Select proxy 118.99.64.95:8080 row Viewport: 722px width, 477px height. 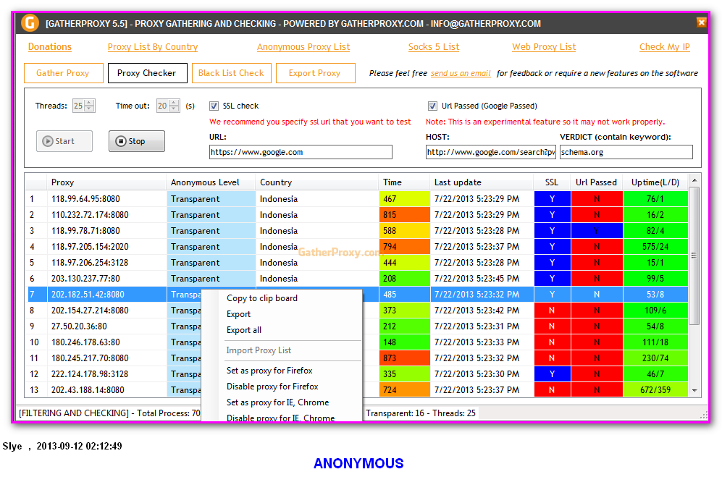357,199
